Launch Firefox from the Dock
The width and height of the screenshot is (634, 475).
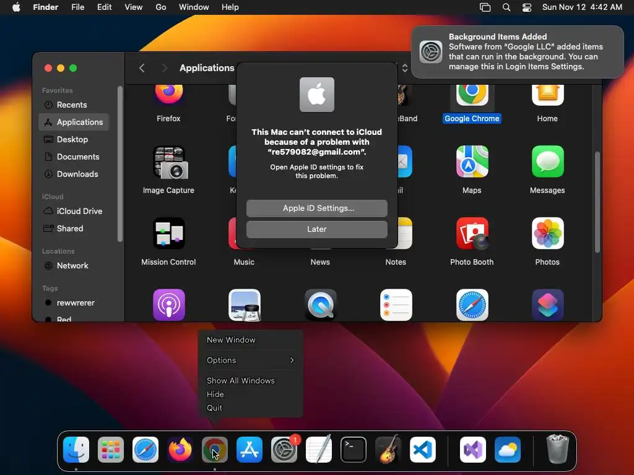click(180, 450)
